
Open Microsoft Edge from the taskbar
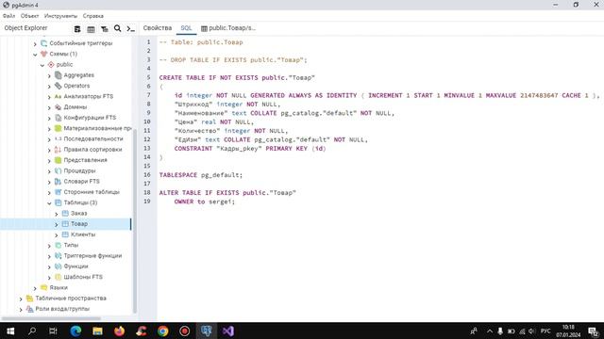75,331
